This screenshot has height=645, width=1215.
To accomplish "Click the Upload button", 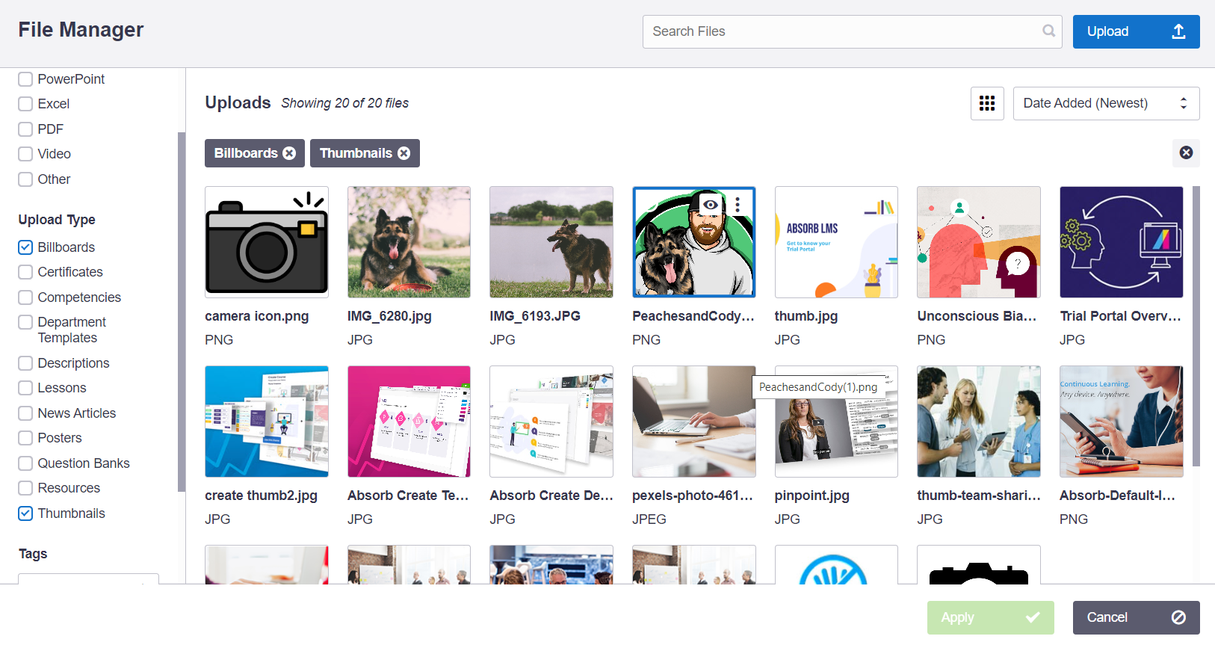I will 1135,31.
